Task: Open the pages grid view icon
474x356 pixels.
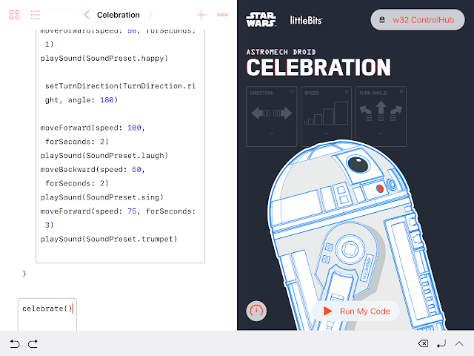Action: (14, 15)
